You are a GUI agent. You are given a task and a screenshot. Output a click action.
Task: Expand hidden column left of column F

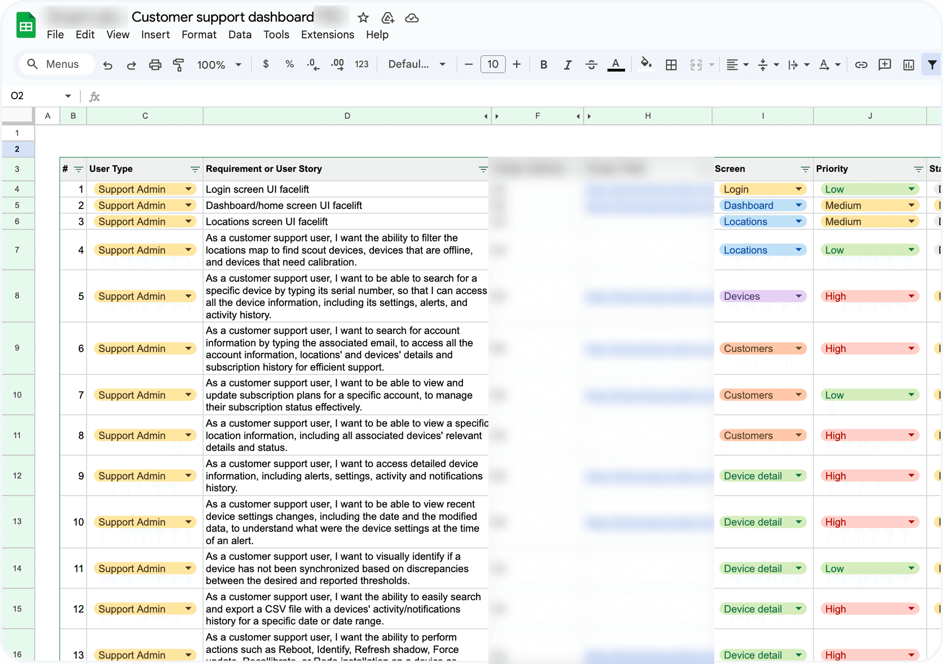click(x=497, y=116)
